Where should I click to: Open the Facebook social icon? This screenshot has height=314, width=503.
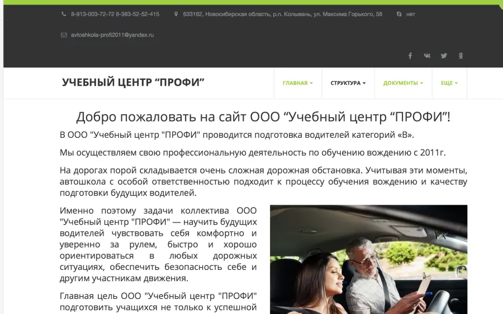pyautogui.click(x=410, y=56)
